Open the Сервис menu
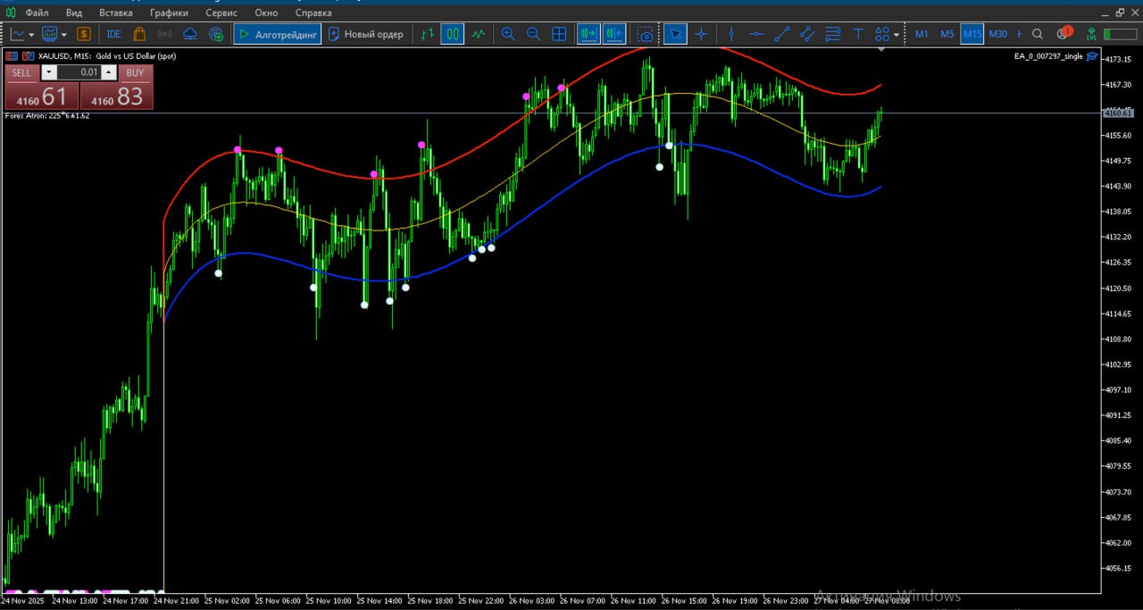 [221, 13]
